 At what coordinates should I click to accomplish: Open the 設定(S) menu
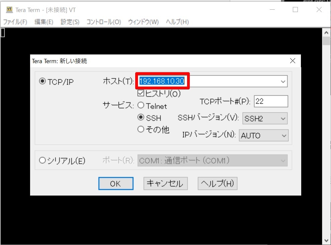(x=70, y=22)
